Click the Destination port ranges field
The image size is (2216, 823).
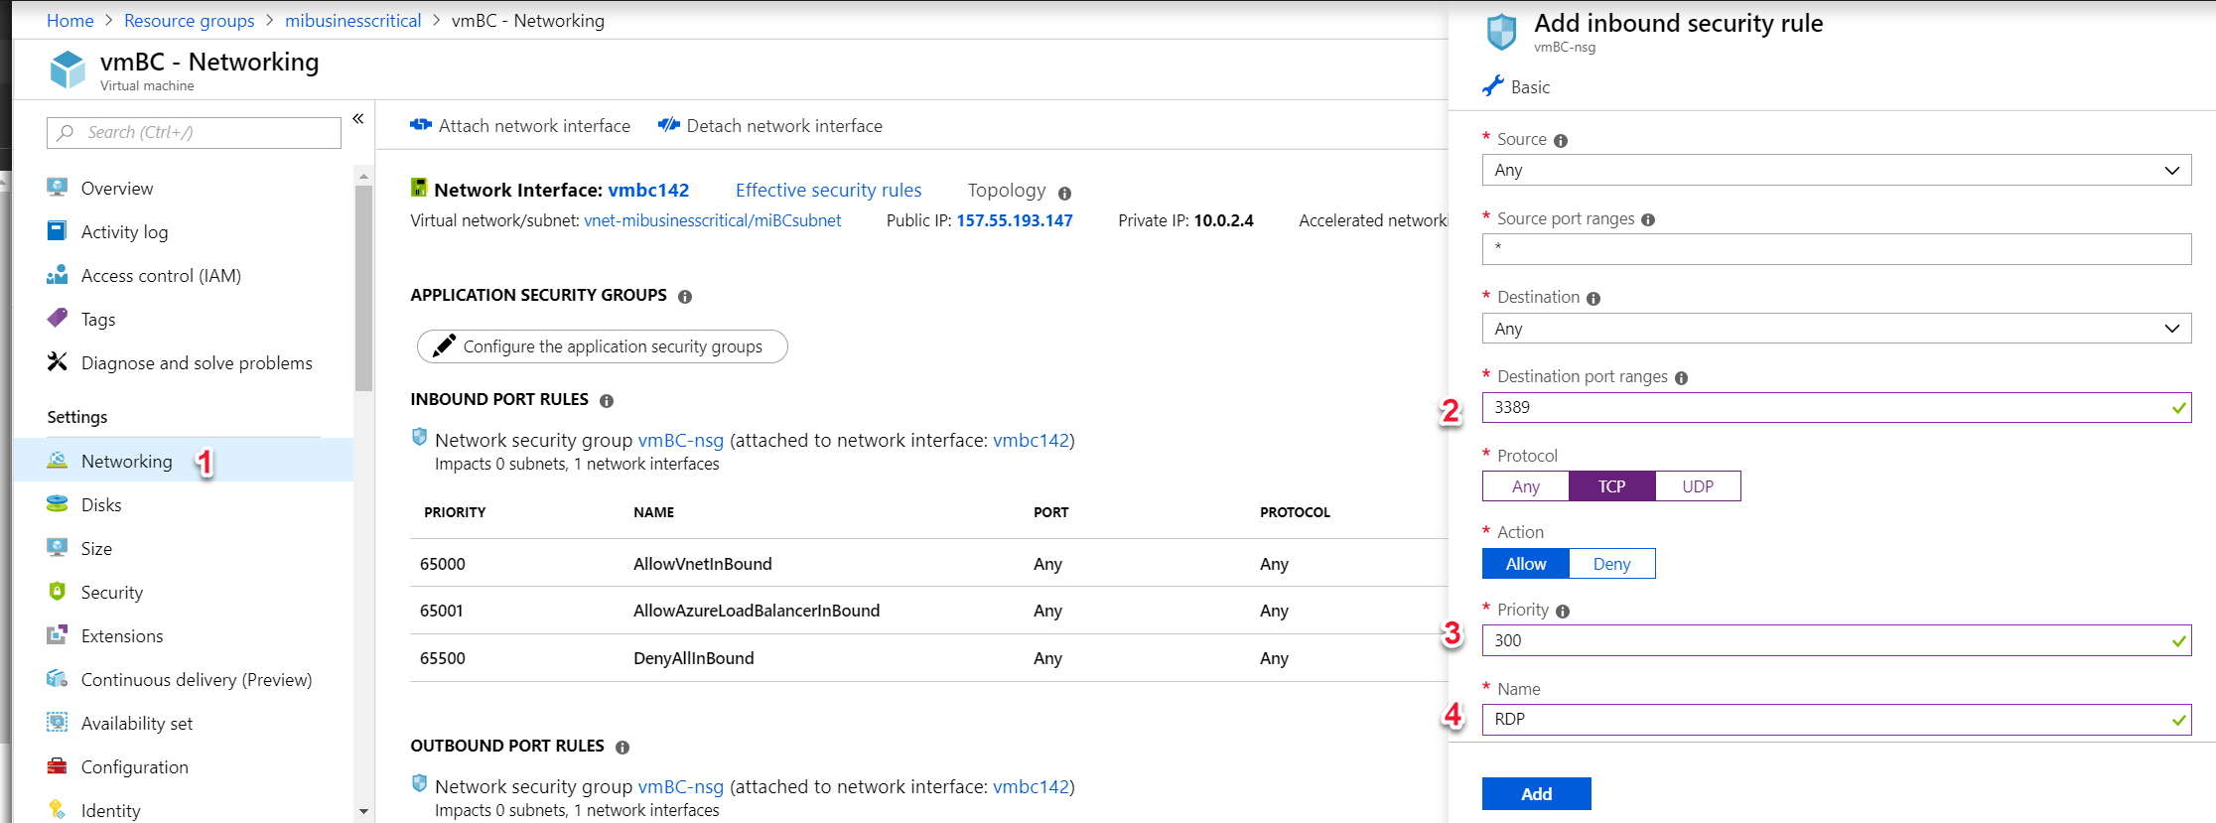[x=1827, y=407]
